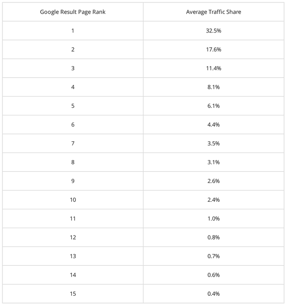Select the 8.1% traffic share cell
The width and height of the screenshot is (288, 308).
click(214, 87)
